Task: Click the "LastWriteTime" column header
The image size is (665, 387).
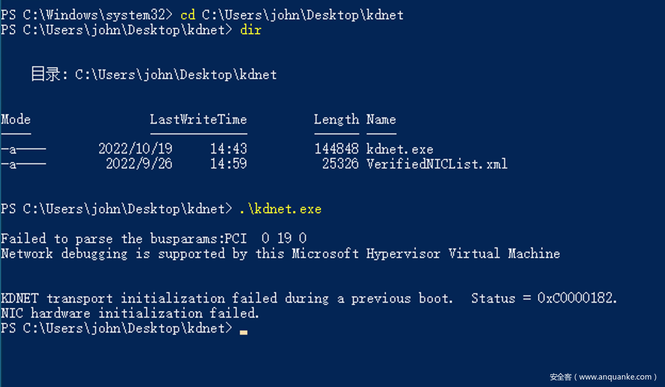Action: click(198, 119)
